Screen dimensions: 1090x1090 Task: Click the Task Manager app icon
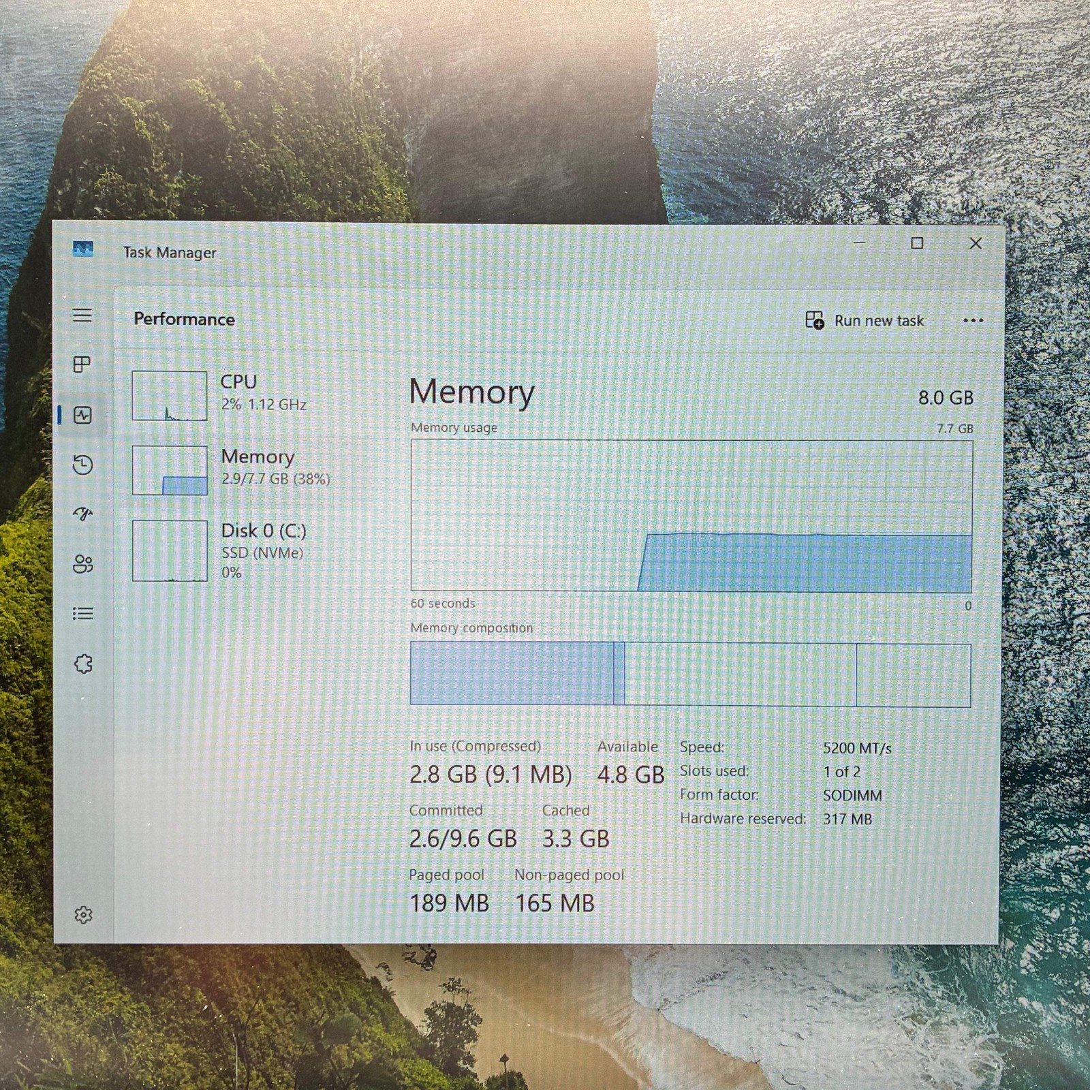(83, 249)
